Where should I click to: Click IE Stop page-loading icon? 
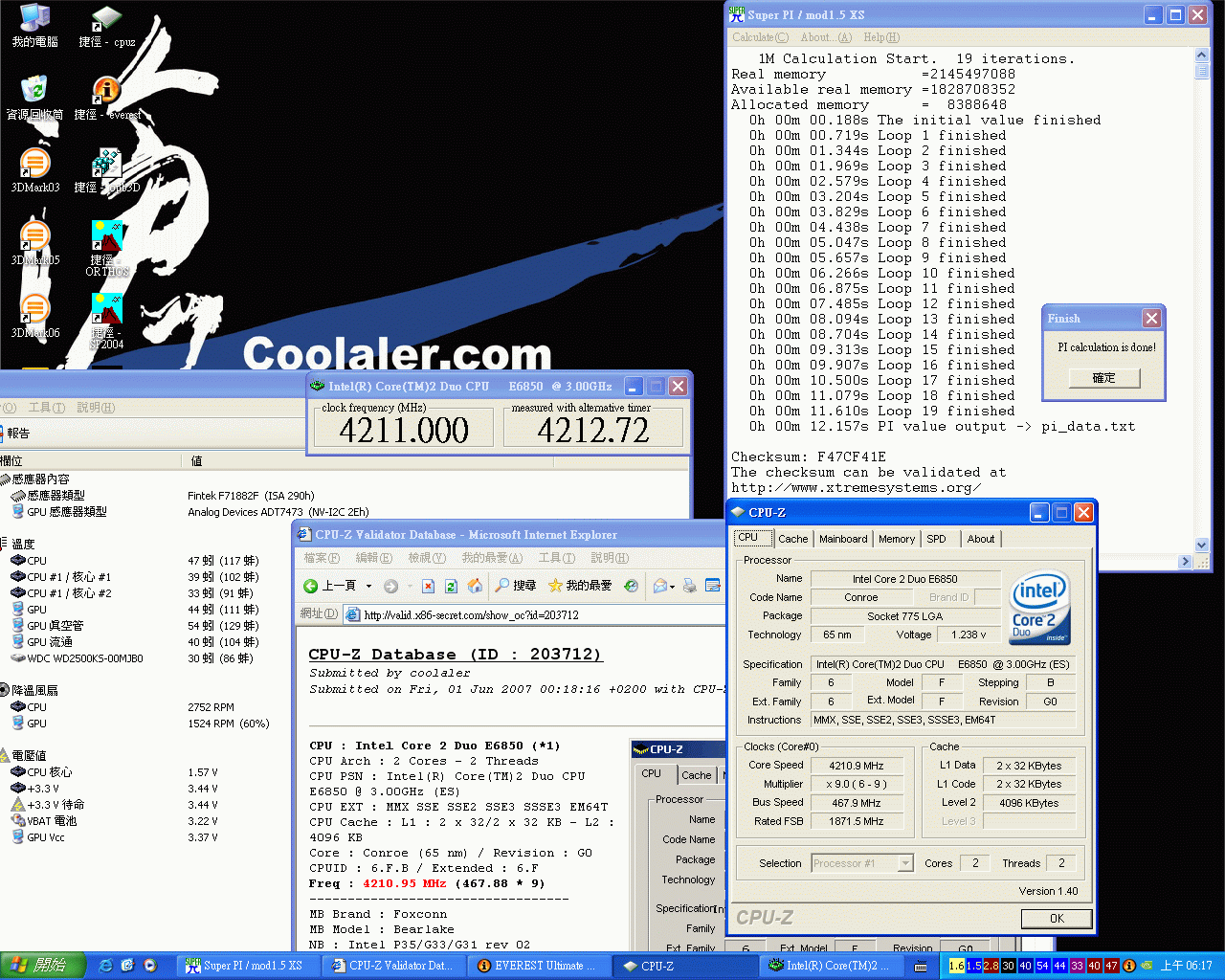coord(428,586)
